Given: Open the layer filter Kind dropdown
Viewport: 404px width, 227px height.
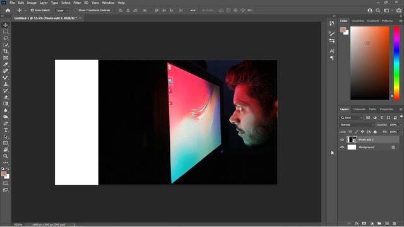Looking at the screenshot, I should tap(352, 118).
